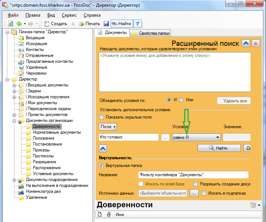Open the равно Я condition dropdown
The width and height of the screenshot is (266, 222).
pyautogui.click(x=196, y=137)
